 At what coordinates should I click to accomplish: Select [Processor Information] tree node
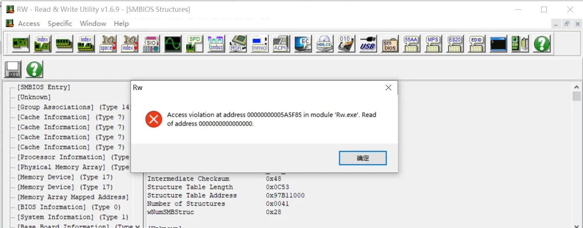pyautogui.click(x=73, y=157)
